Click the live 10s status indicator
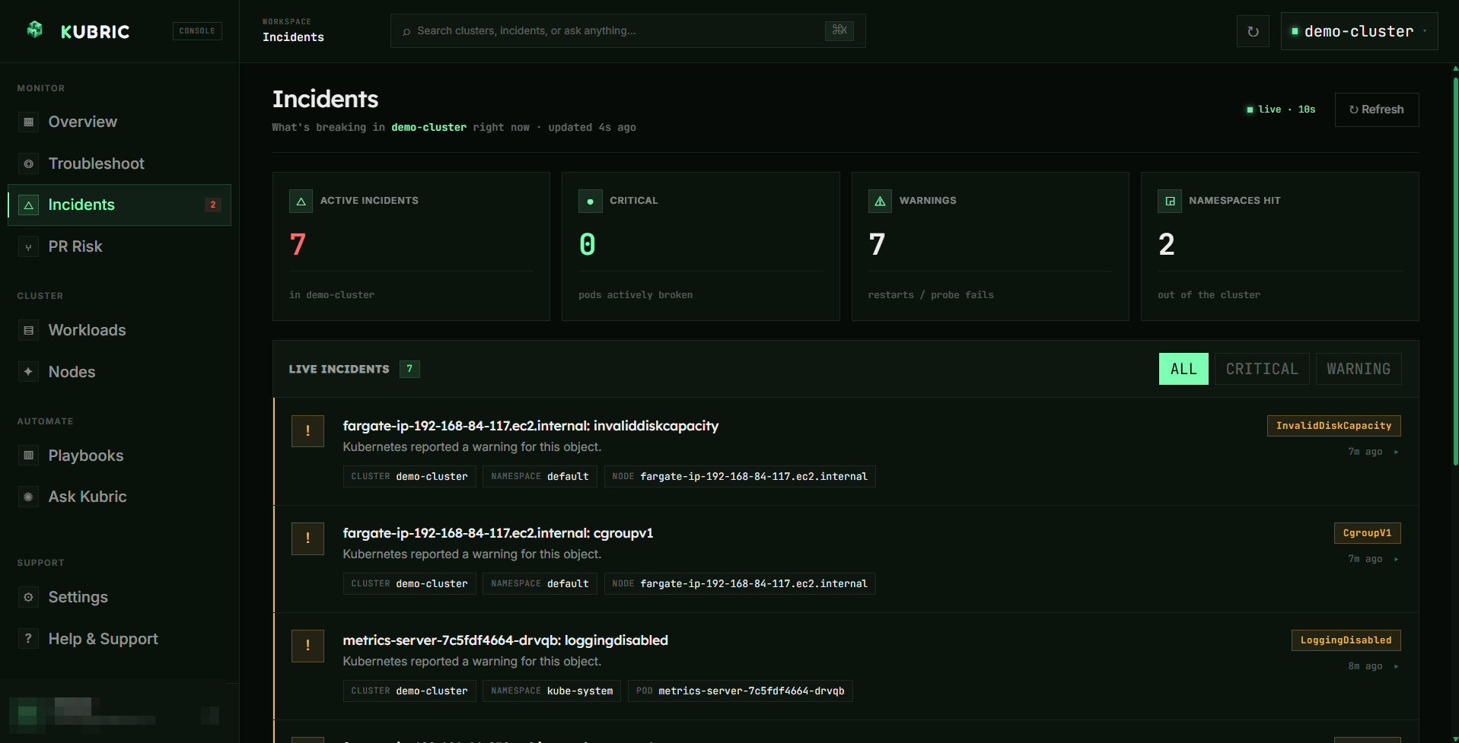Screen dimensions: 1459x743 1281,110
